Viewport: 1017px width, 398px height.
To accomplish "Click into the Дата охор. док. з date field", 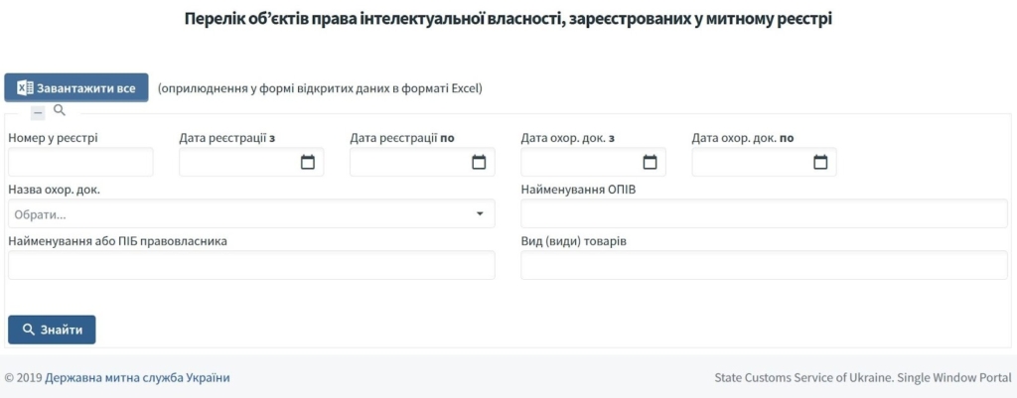I will [594, 162].
